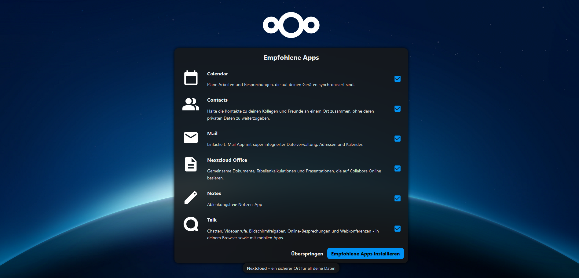Click the Office description 'Gemeinsame Dokumente'
This screenshot has width=579, height=278.
point(294,175)
